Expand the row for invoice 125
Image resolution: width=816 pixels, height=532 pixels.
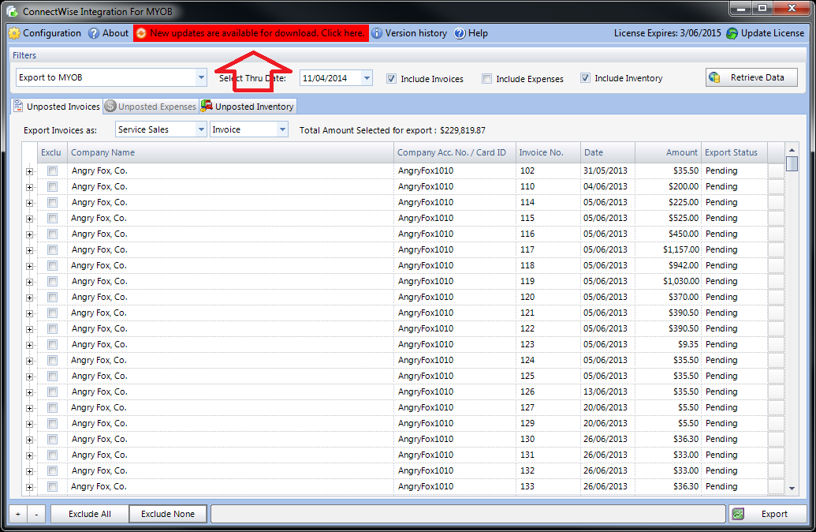click(x=30, y=377)
